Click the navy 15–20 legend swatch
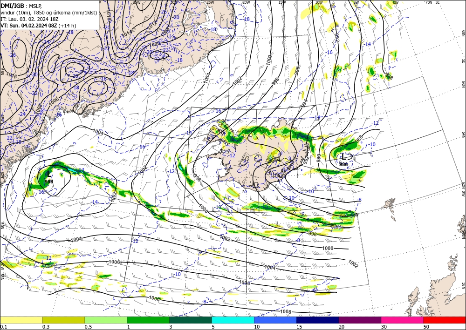This screenshot has width=466, height=330. click(x=318, y=320)
